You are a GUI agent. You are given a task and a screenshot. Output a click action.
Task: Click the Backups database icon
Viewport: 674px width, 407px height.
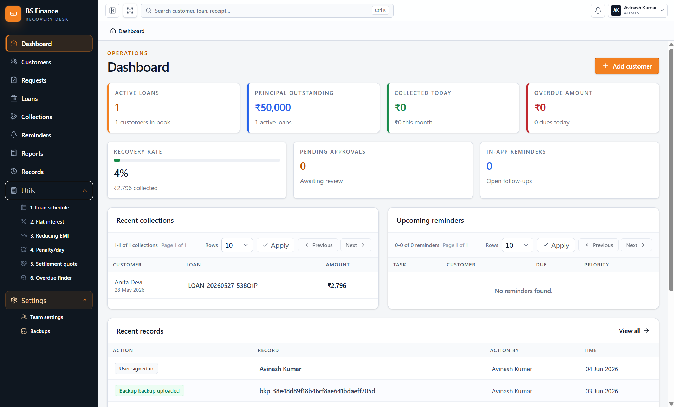24,331
